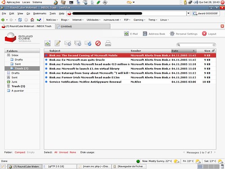Click the next page arrow in pager
The width and height of the screenshot is (225, 169).
215,152
